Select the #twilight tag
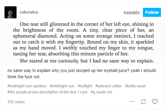The height and width of the screenshot is (112, 167). [85, 86]
